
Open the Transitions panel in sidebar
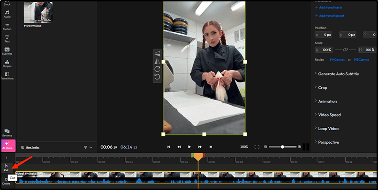click(7, 75)
